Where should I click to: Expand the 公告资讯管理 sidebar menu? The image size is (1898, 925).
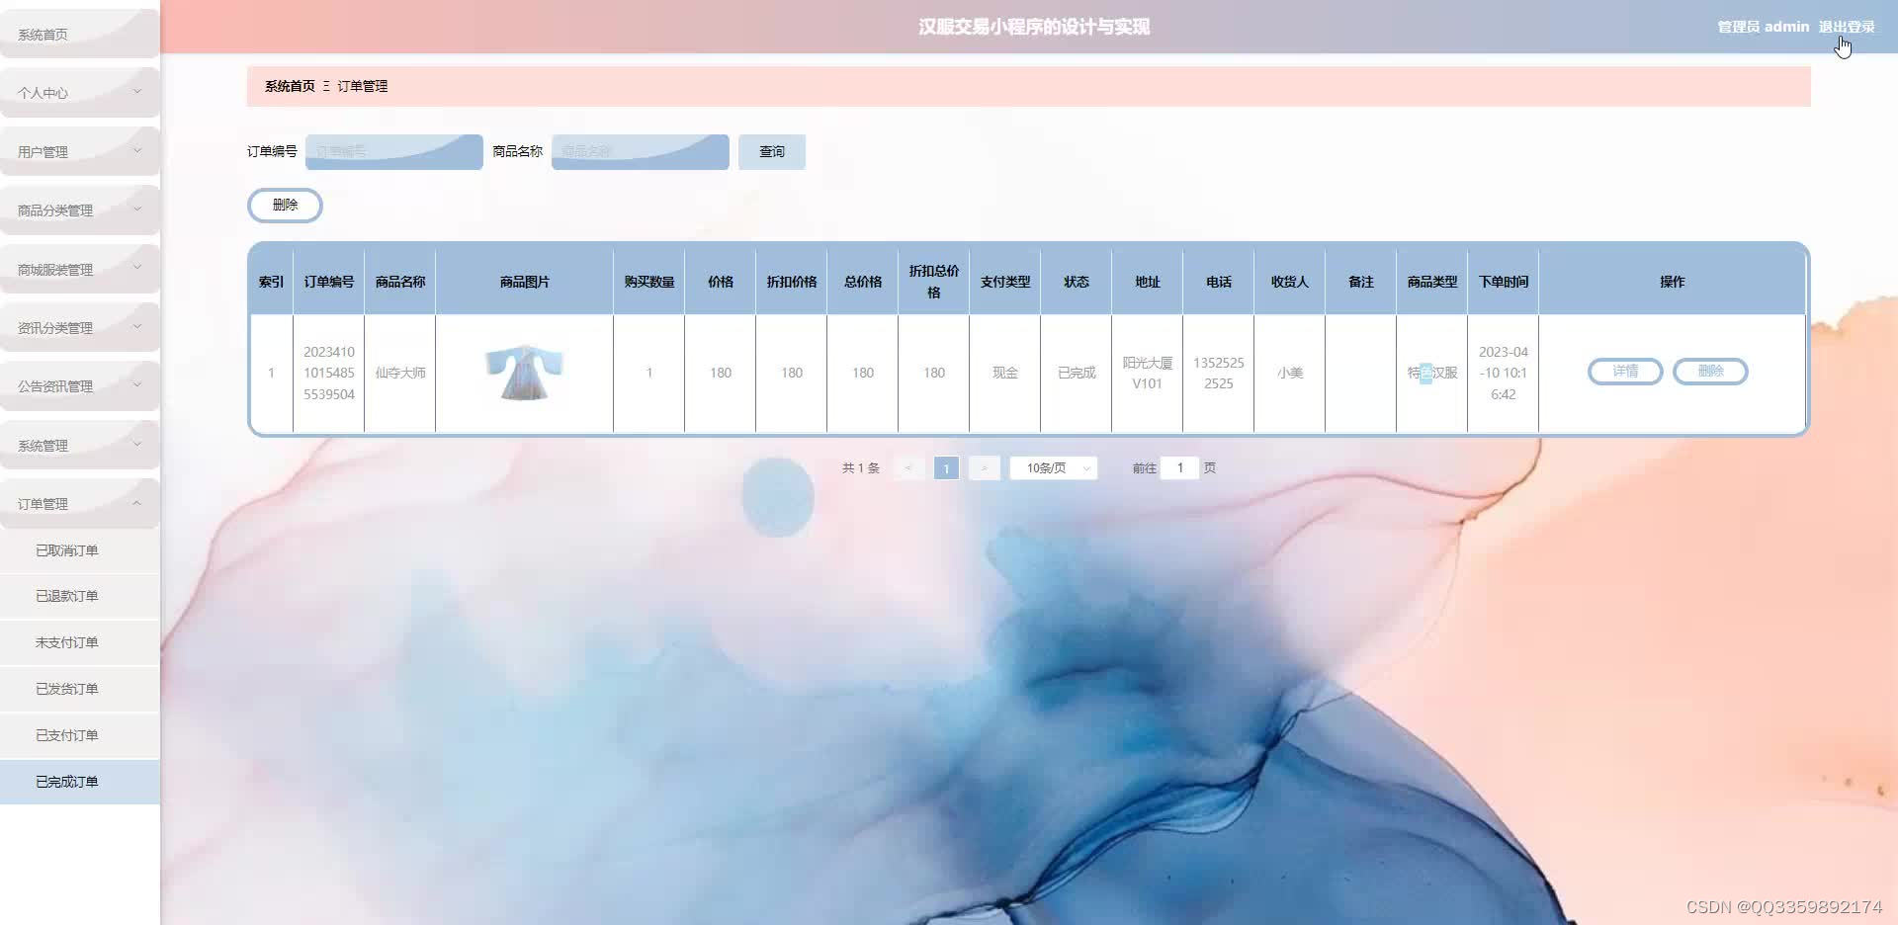[x=79, y=386]
